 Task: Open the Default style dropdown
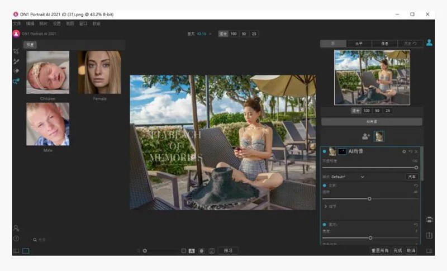(348, 177)
